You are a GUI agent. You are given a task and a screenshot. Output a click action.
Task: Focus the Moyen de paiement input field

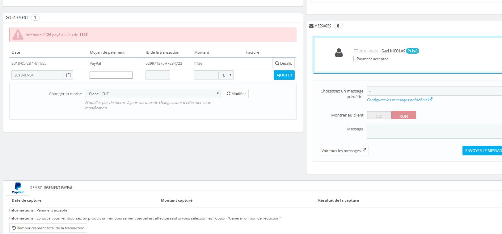coord(111,75)
